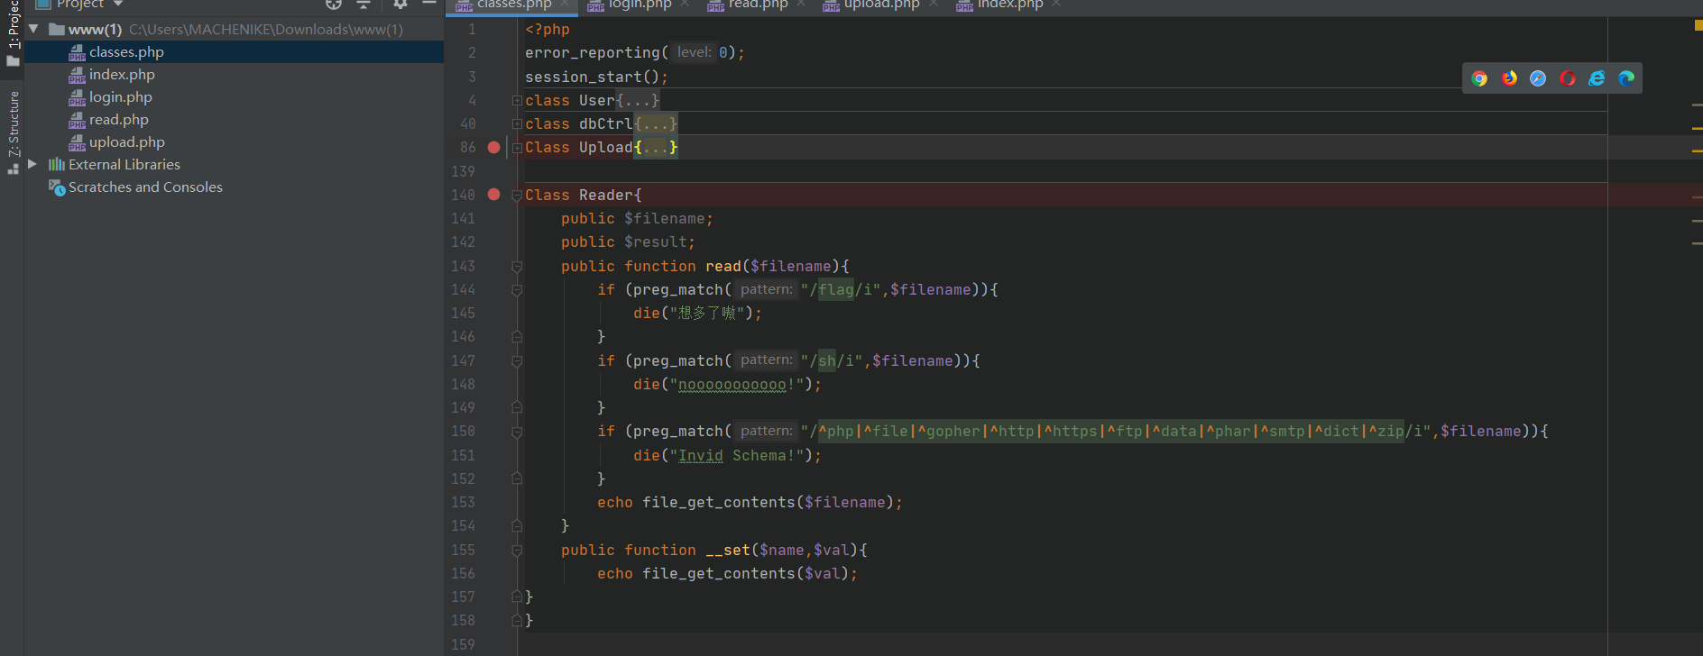Open Project panel settings gear
Image resolution: width=1703 pixels, height=656 pixels.
(x=400, y=4)
